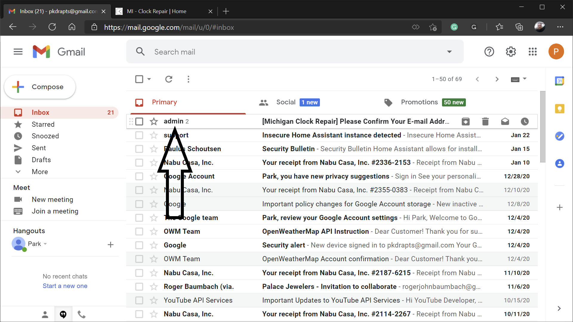Open the Gmail main menu hamburger
The image size is (573, 322).
click(18, 52)
